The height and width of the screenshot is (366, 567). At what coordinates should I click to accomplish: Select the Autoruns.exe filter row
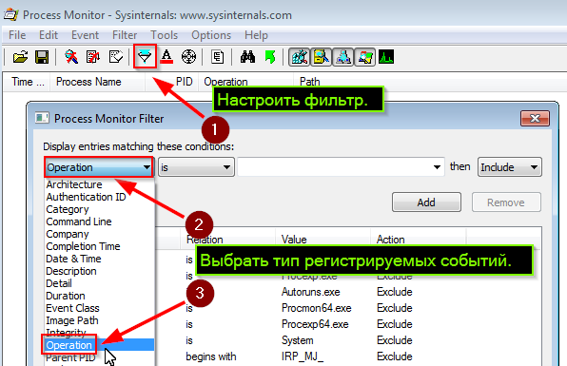(x=348, y=292)
